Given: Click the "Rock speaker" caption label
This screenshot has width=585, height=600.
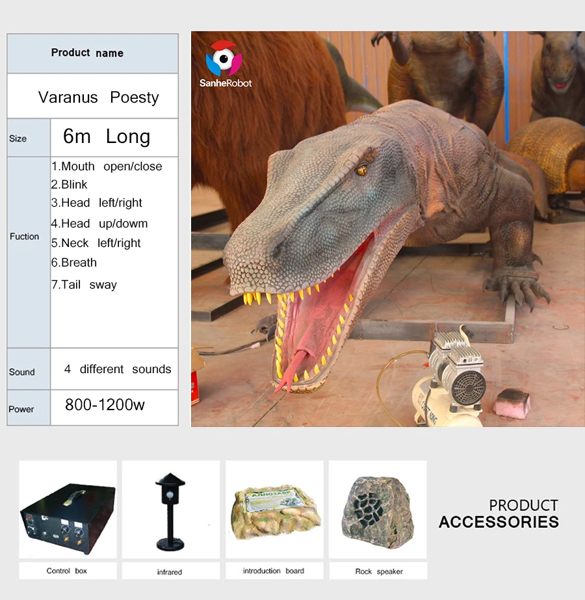Looking at the screenshot, I should (x=378, y=571).
